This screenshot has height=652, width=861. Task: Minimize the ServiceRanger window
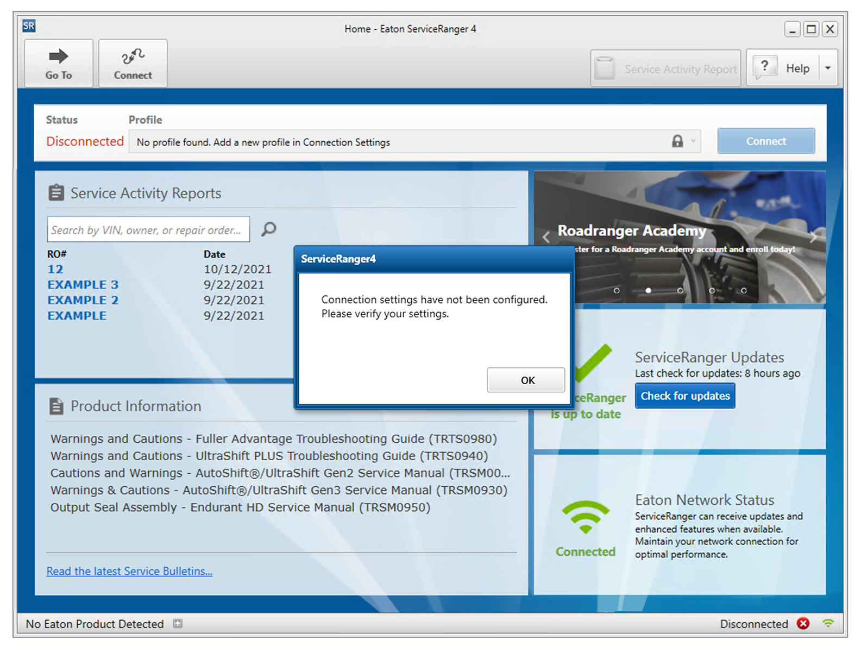pyautogui.click(x=792, y=29)
